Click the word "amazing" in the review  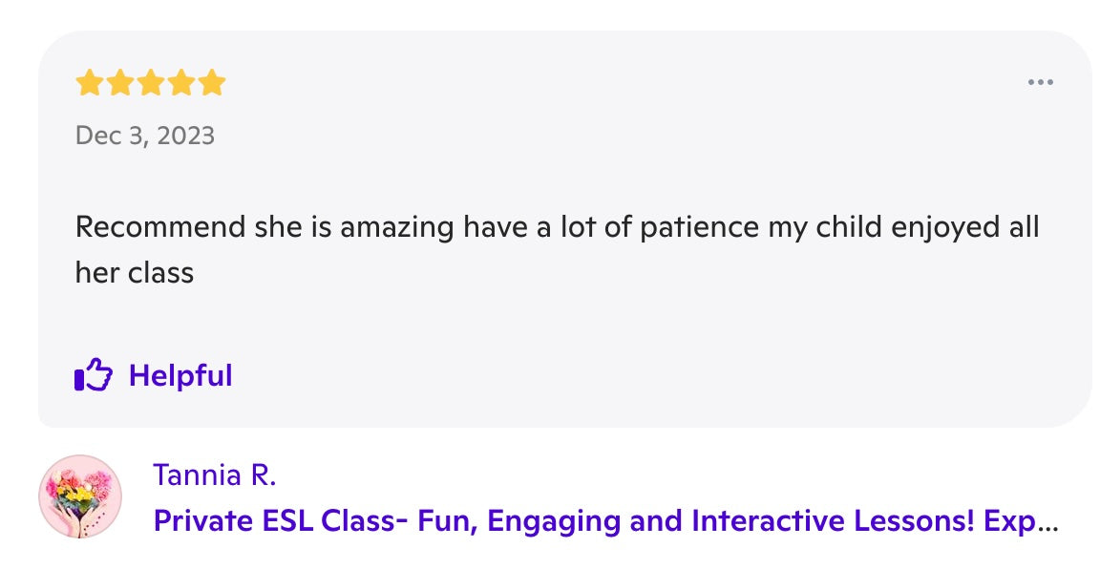click(x=398, y=228)
